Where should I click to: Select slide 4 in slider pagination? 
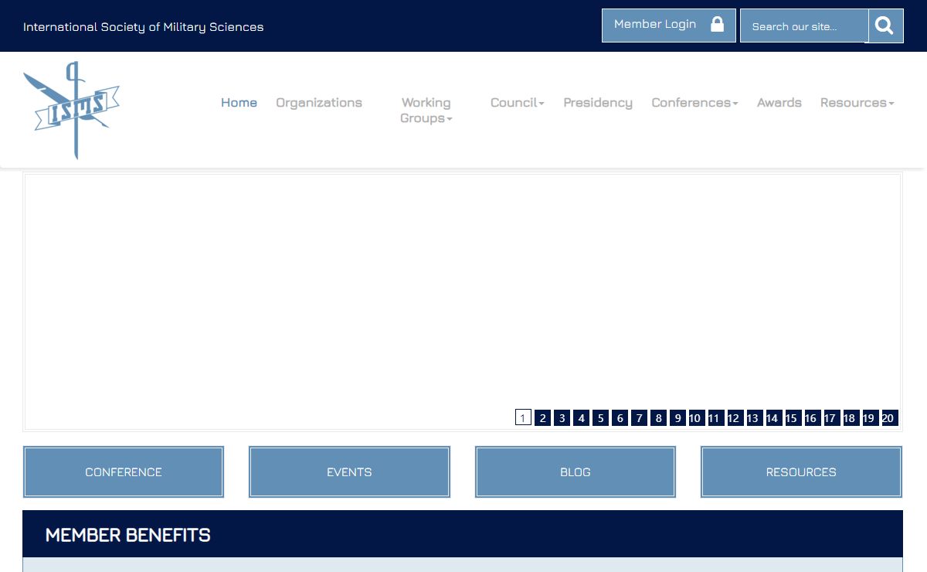[x=581, y=417]
